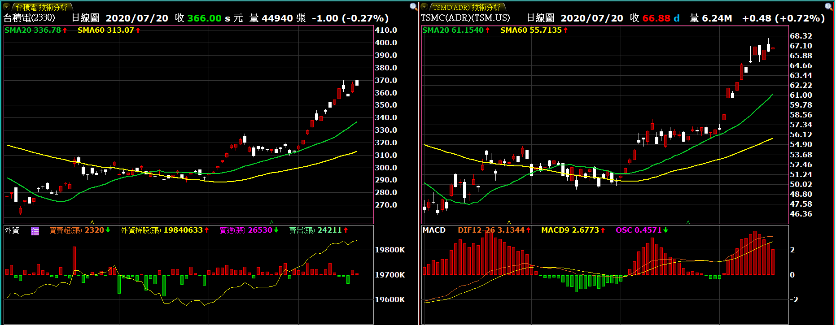Click yellow triangle marker under TSMC(ADR) price chart
The image size is (836, 325).
(509, 222)
